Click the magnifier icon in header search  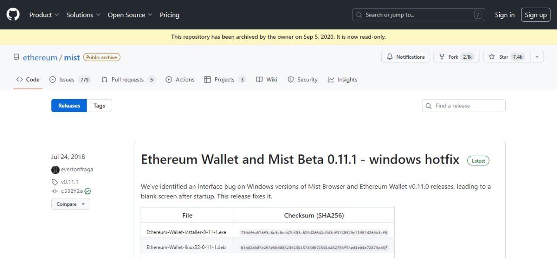[359, 15]
